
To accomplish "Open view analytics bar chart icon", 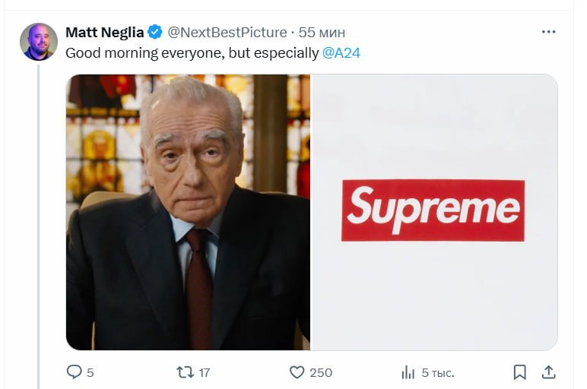I will pyautogui.click(x=408, y=372).
